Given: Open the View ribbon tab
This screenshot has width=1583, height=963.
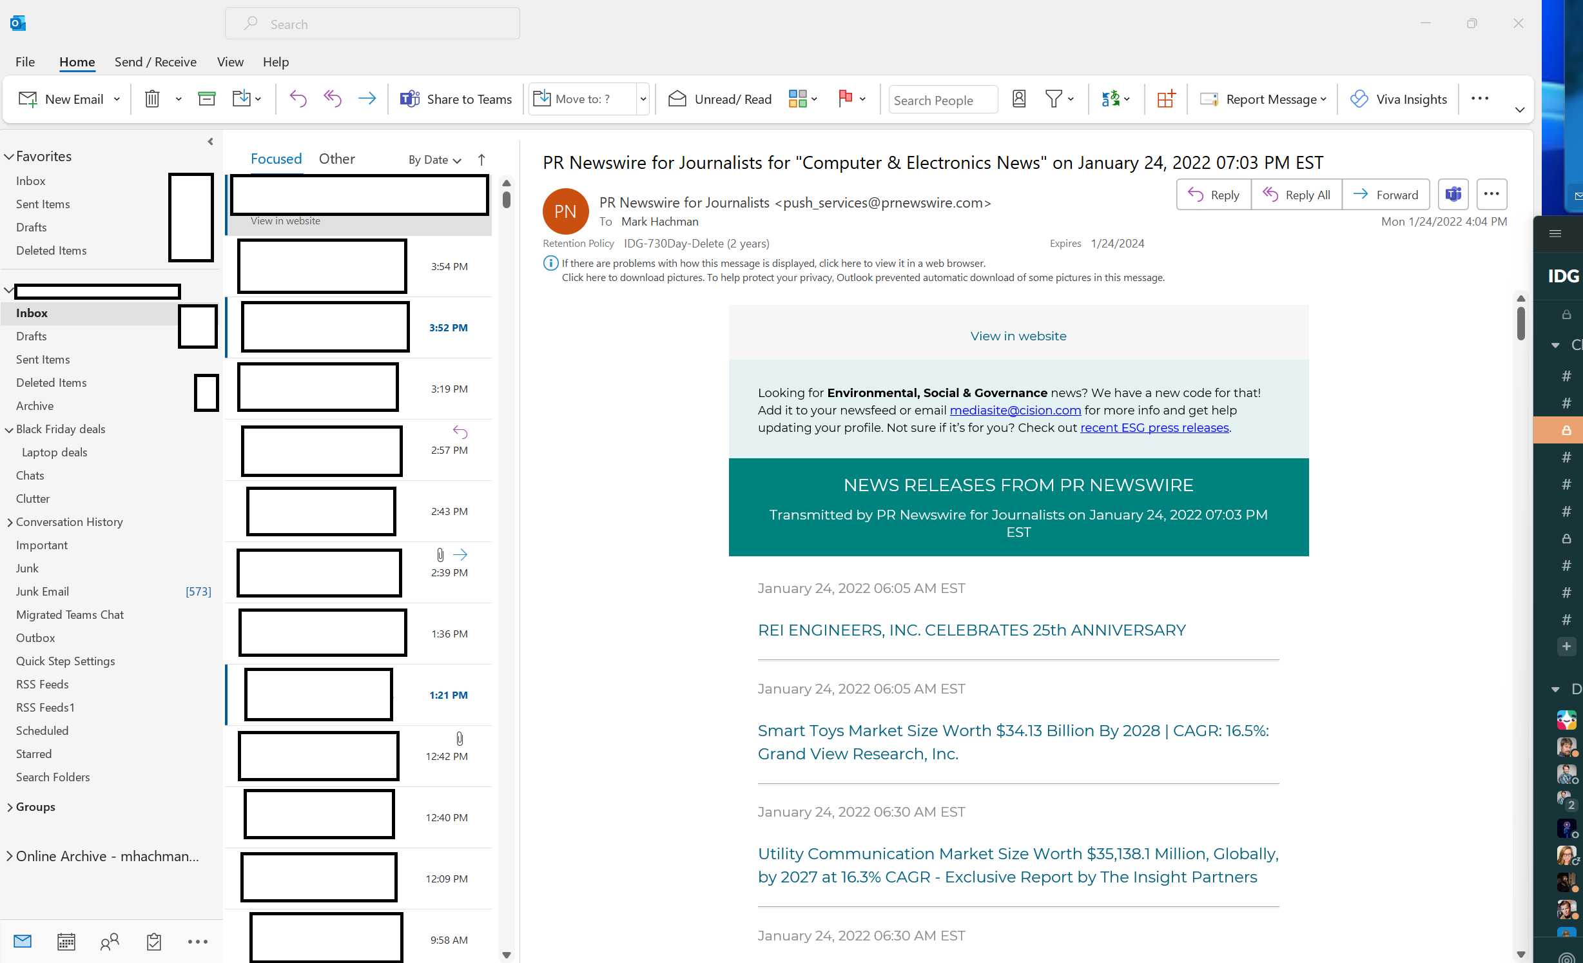Looking at the screenshot, I should click(x=230, y=62).
